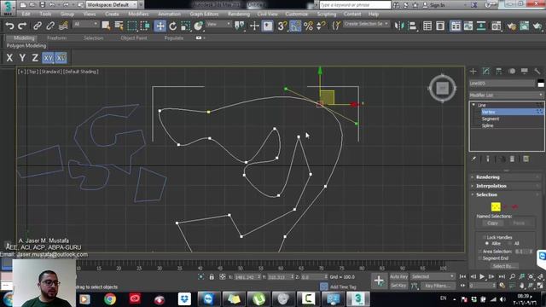Select the Spline sub-object level in stack
The height and width of the screenshot is (307, 546).
click(x=487, y=125)
